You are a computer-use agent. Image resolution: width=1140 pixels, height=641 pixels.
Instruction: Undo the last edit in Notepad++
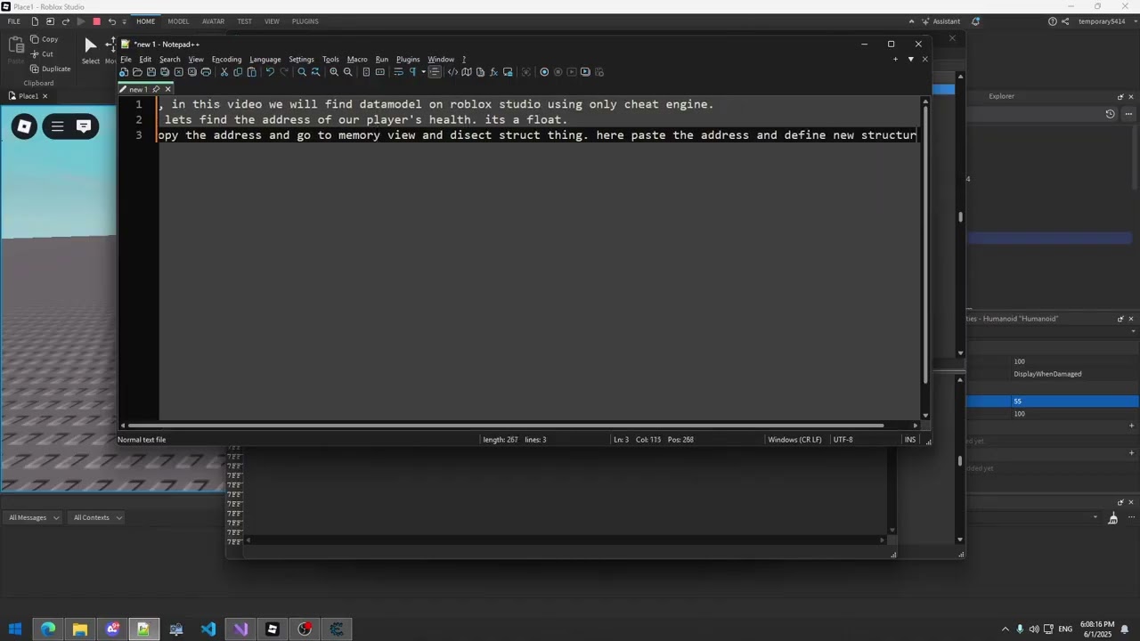coord(270,72)
